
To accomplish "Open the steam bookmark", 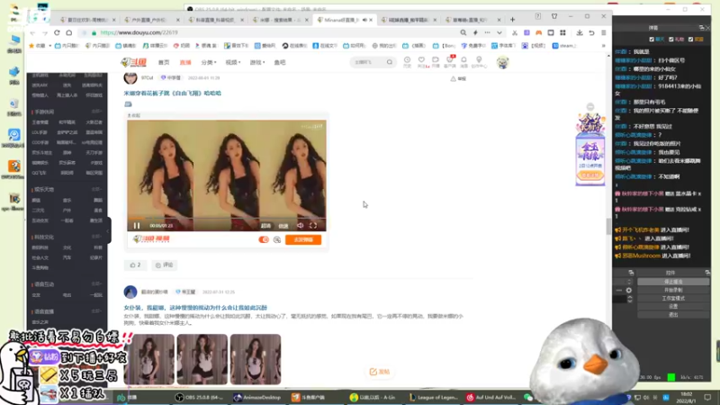I will 564,46.
